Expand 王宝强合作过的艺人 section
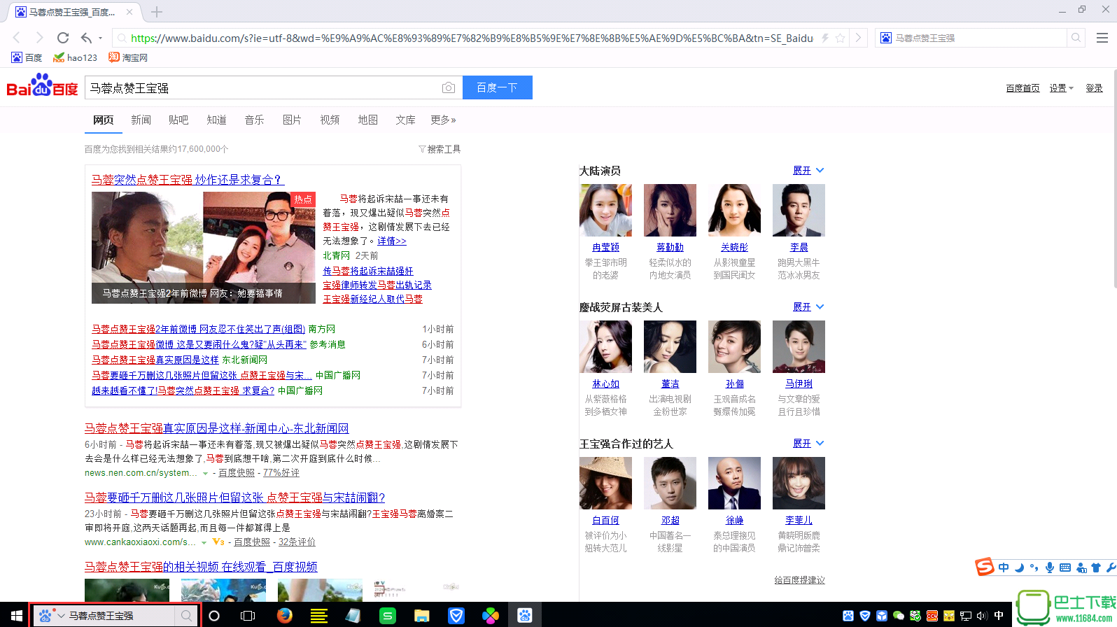The width and height of the screenshot is (1117, 627). [x=808, y=444]
